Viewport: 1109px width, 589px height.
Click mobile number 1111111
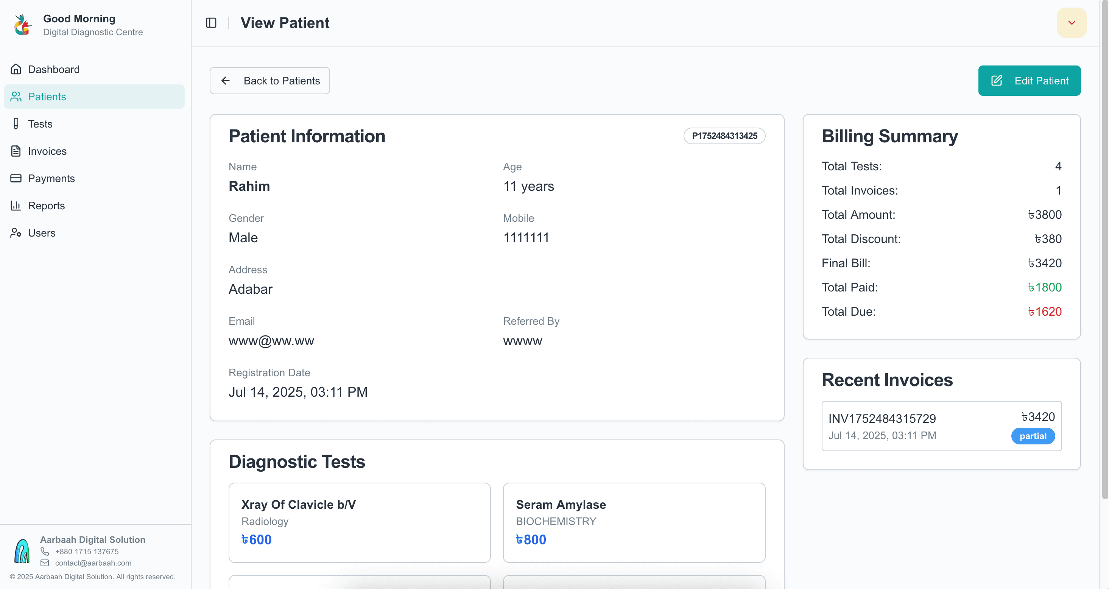526,238
